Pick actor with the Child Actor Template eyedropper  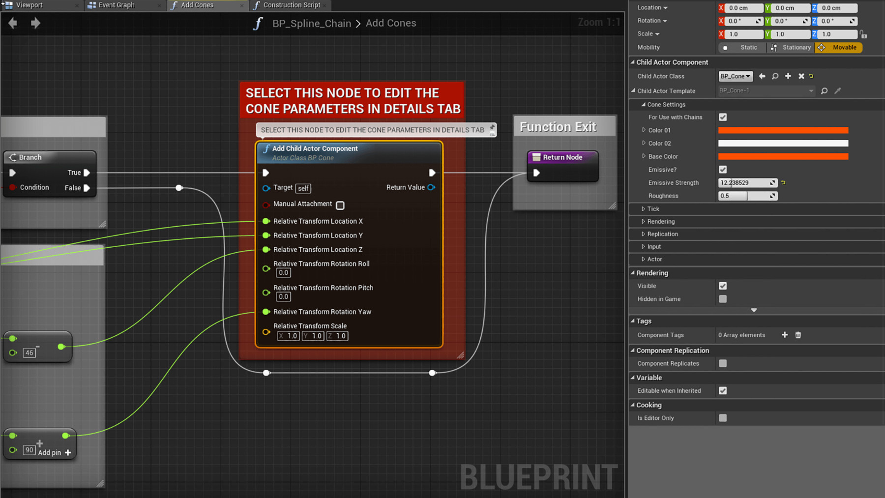pyautogui.click(x=838, y=91)
